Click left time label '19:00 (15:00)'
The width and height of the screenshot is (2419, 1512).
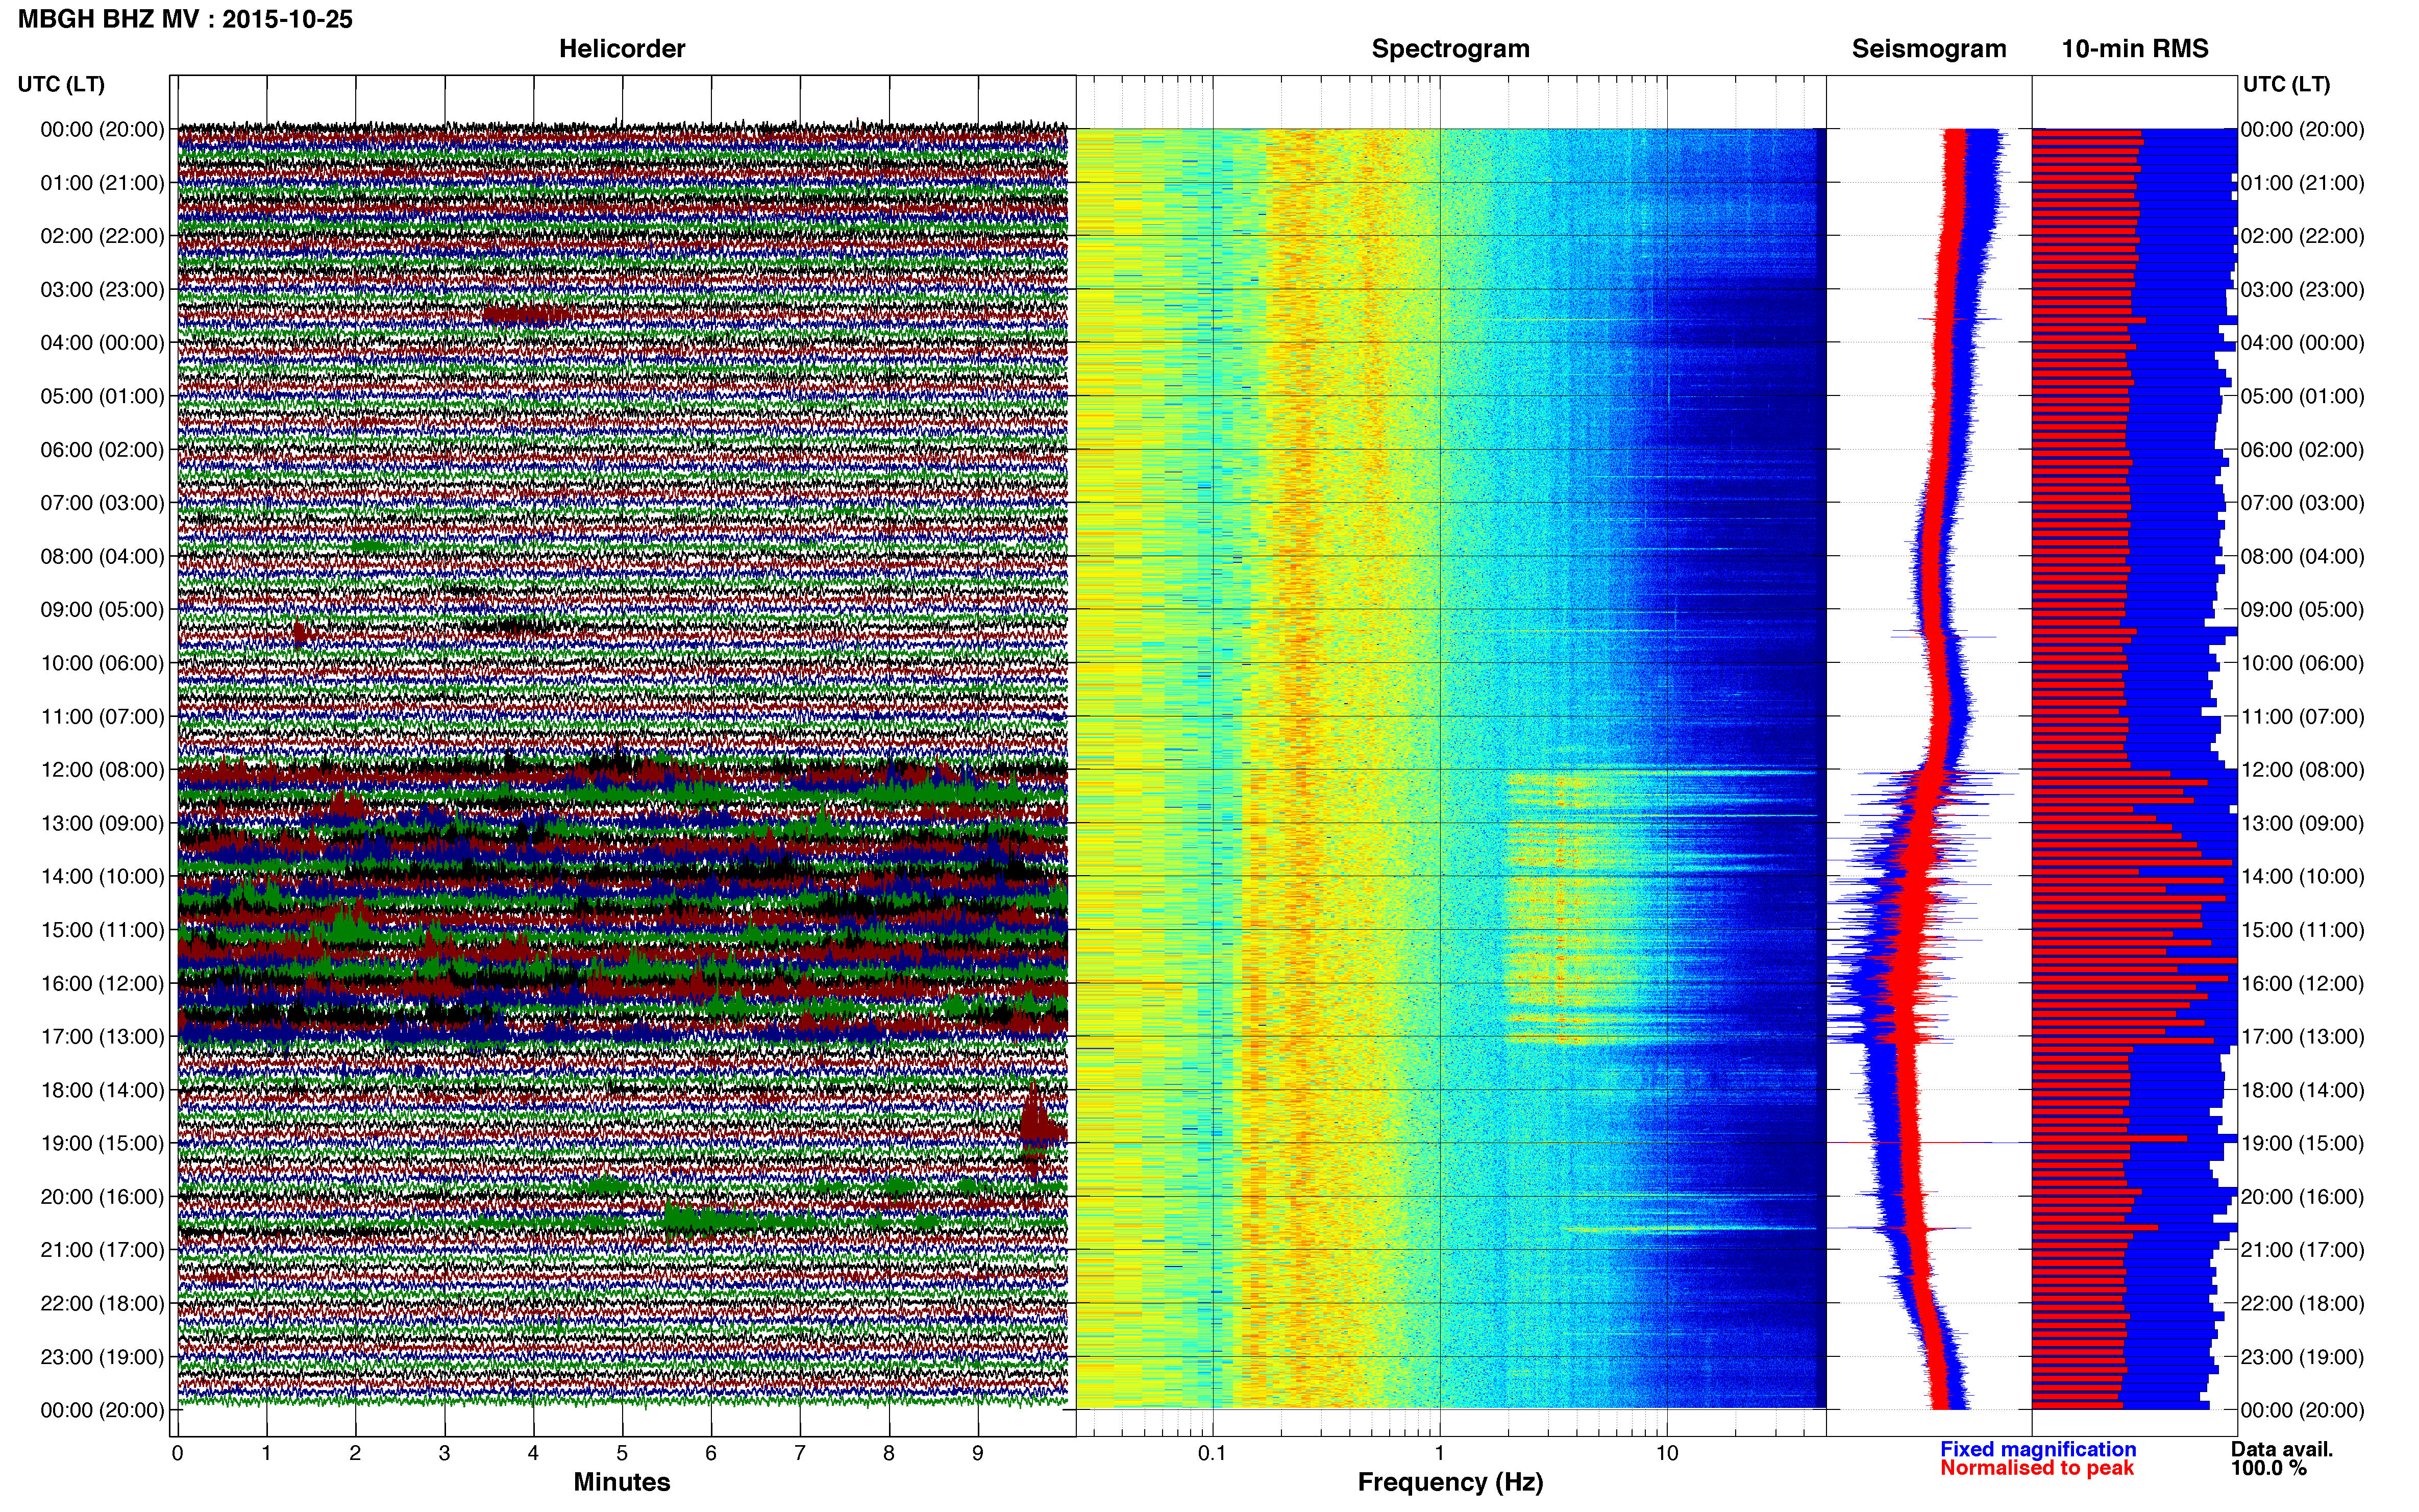coord(102,1143)
